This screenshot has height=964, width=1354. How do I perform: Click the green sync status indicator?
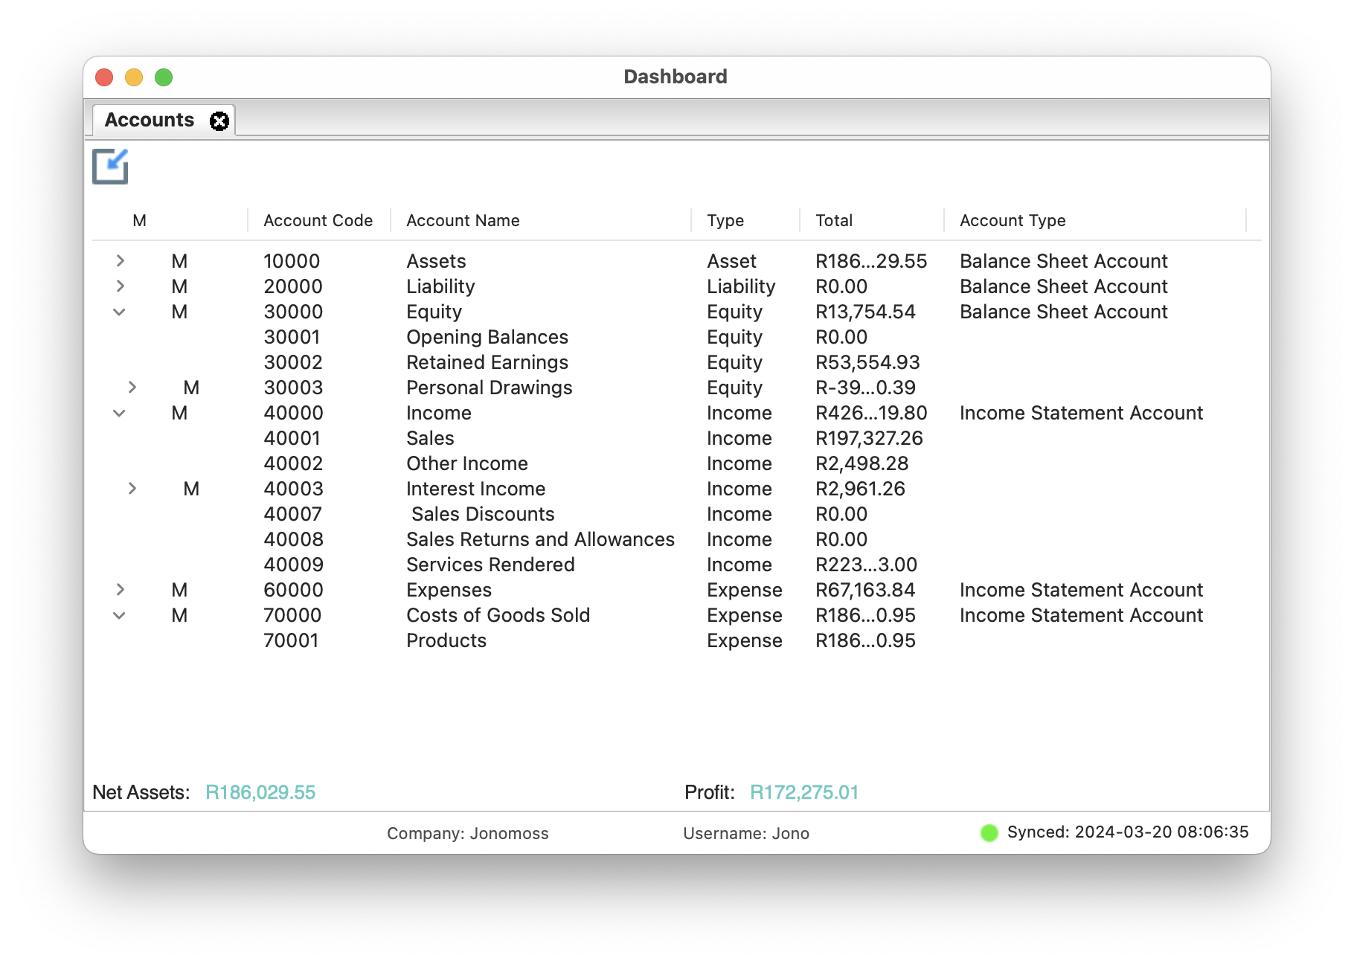pyautogui.click(x=989, y=833)
